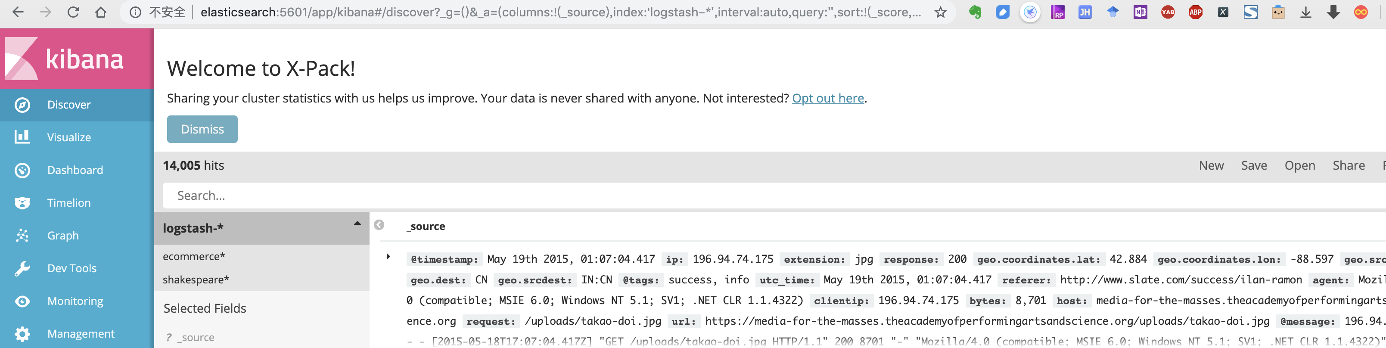1386x348 pixels.
Task: Click the Visualize bar chart icon
Action: coord(22,137)
